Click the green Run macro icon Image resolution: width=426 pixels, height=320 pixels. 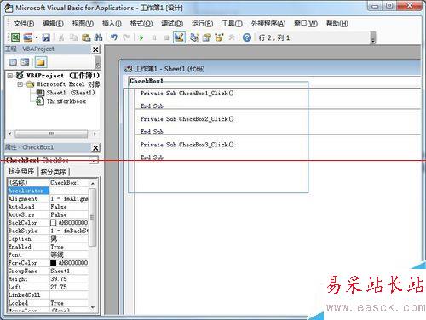tap(141, 37)
